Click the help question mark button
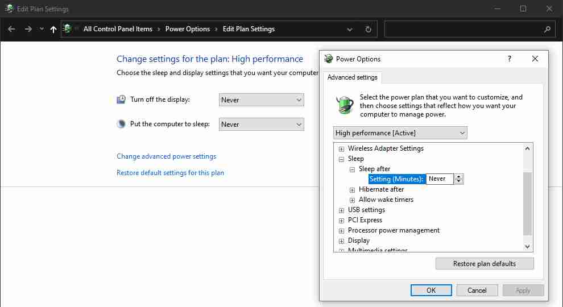The image size is (563, 307). click(x=509, y=59)
